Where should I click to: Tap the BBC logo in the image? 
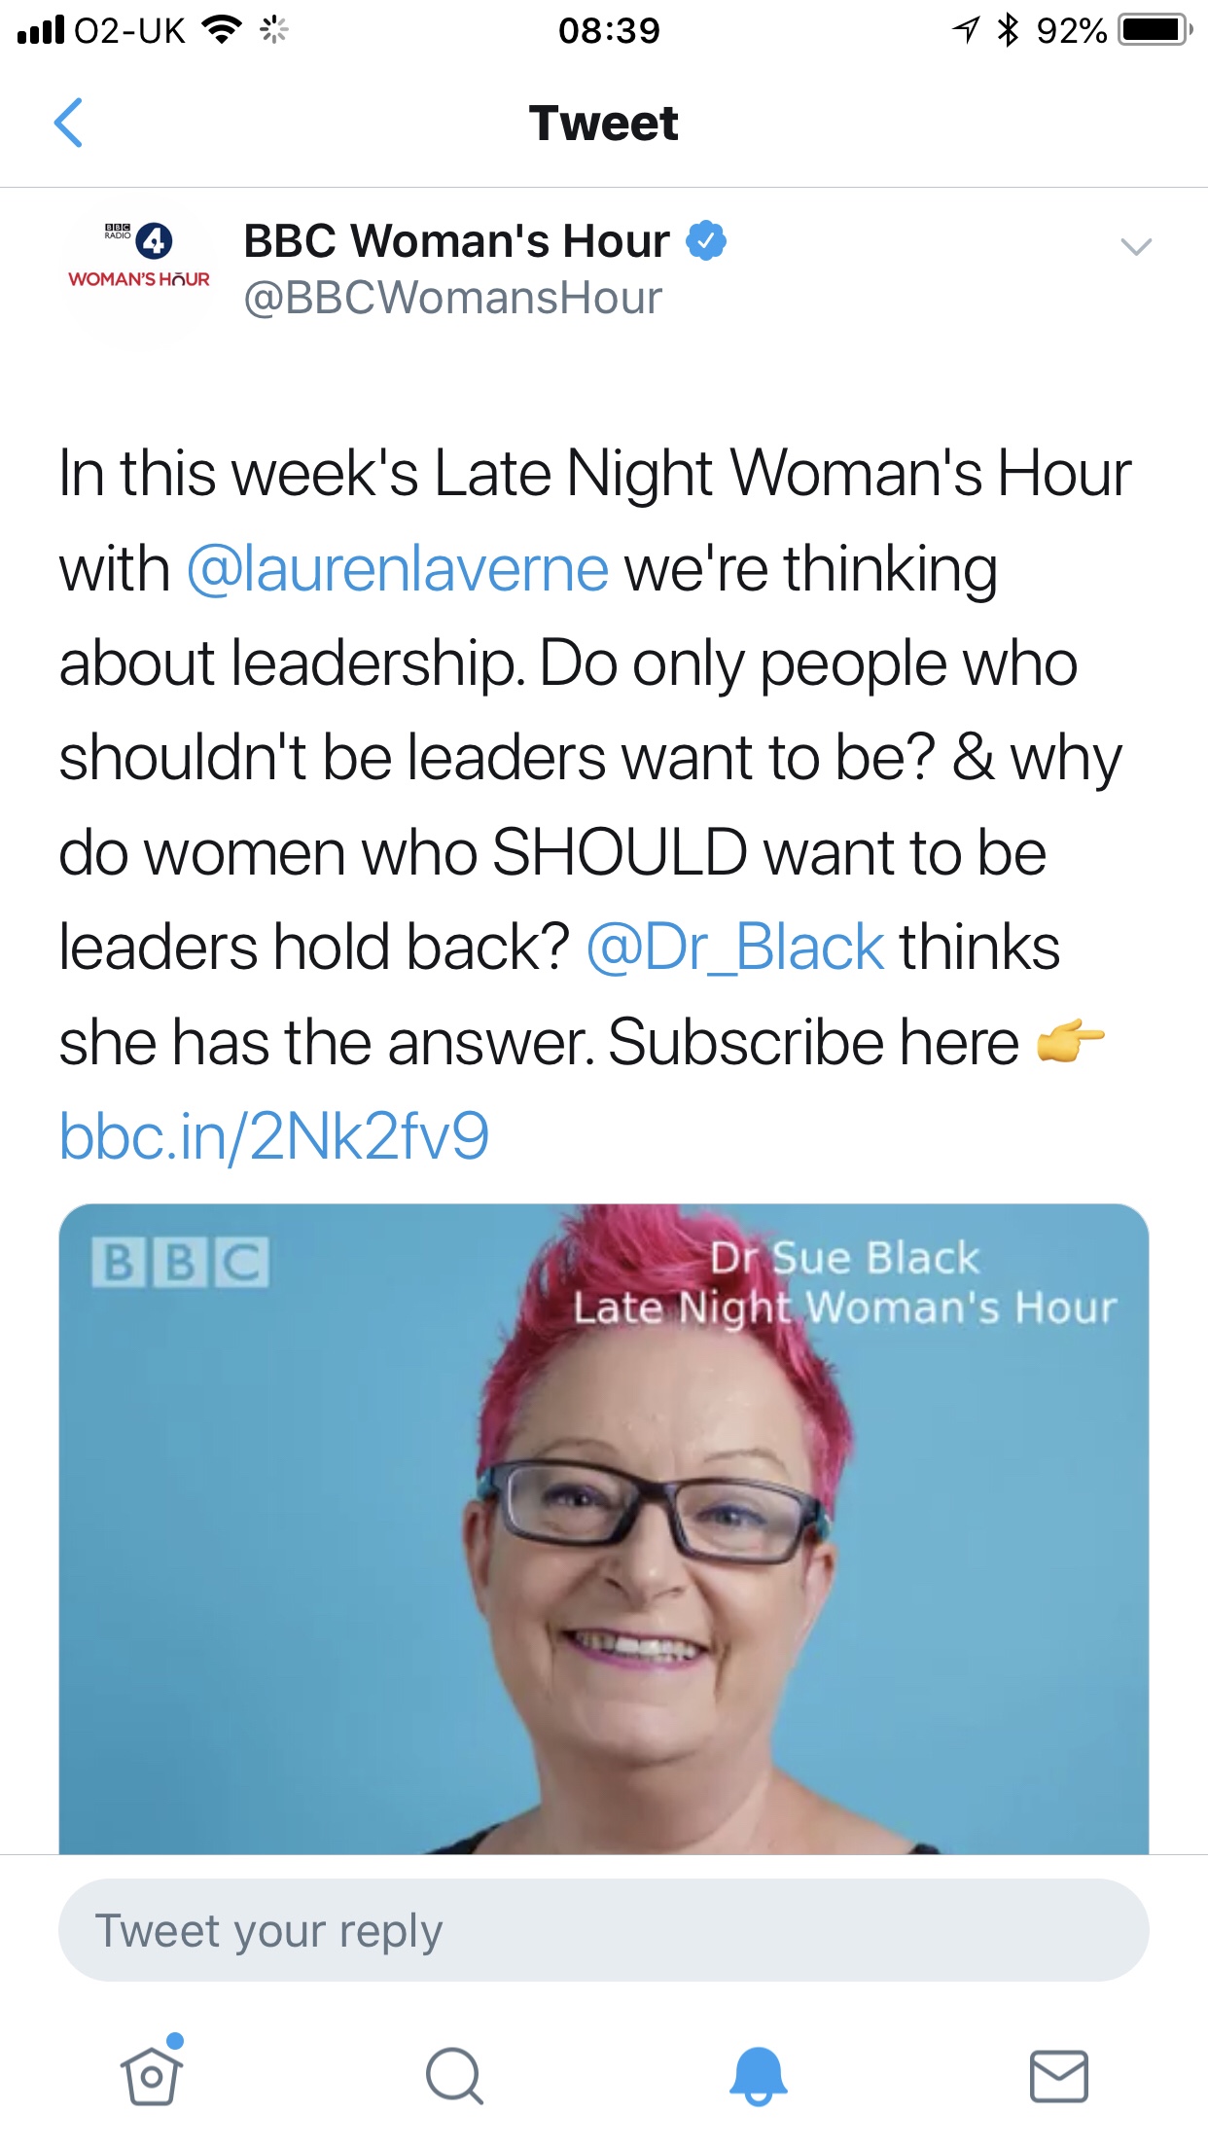coord(180,1263)
